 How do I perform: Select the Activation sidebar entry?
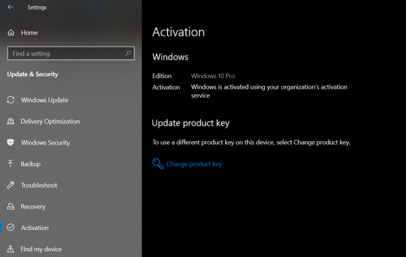point(35,228)
